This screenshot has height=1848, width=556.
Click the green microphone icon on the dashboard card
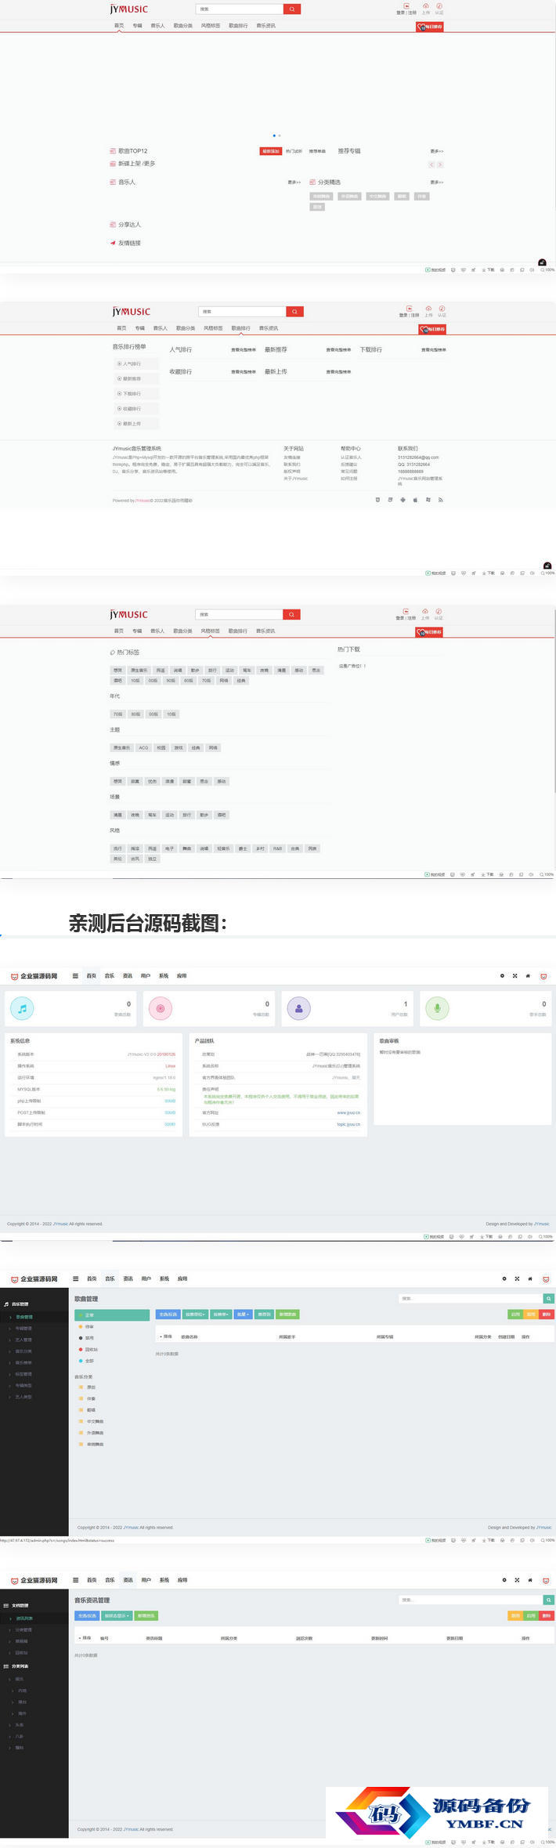click(437, 1009)
